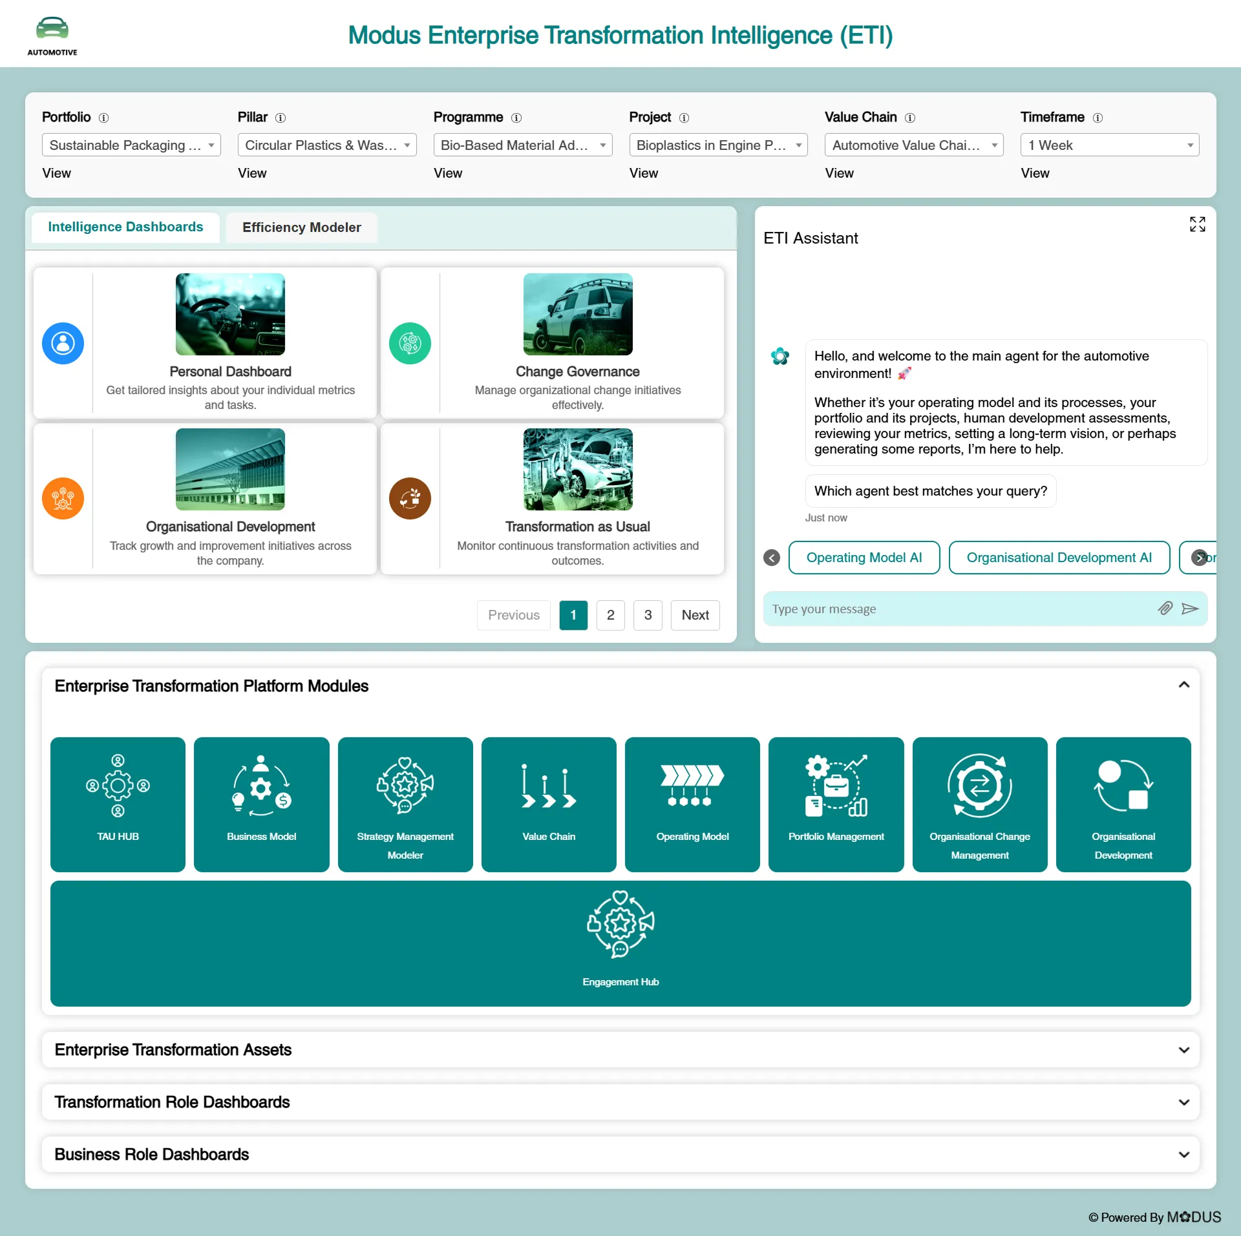Expand Transformation Role Dashboards section

pyautogui.click(x=1183, y=1102)
